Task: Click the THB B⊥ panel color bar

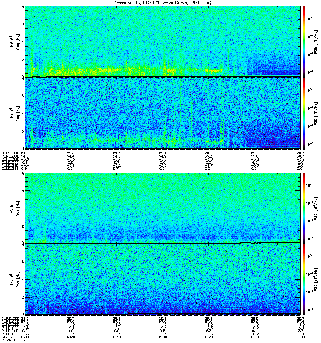Action: (x=304, y=41)
